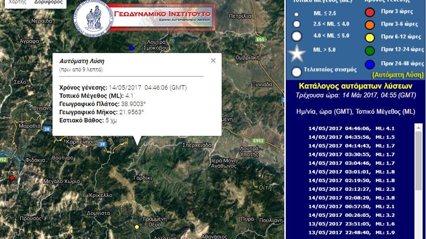This screenshot has width=426, height=239.
Task: Click the green Πριν 12-24 ώρες legend circle
Action: pyautogui.click(x=370, y=50)
